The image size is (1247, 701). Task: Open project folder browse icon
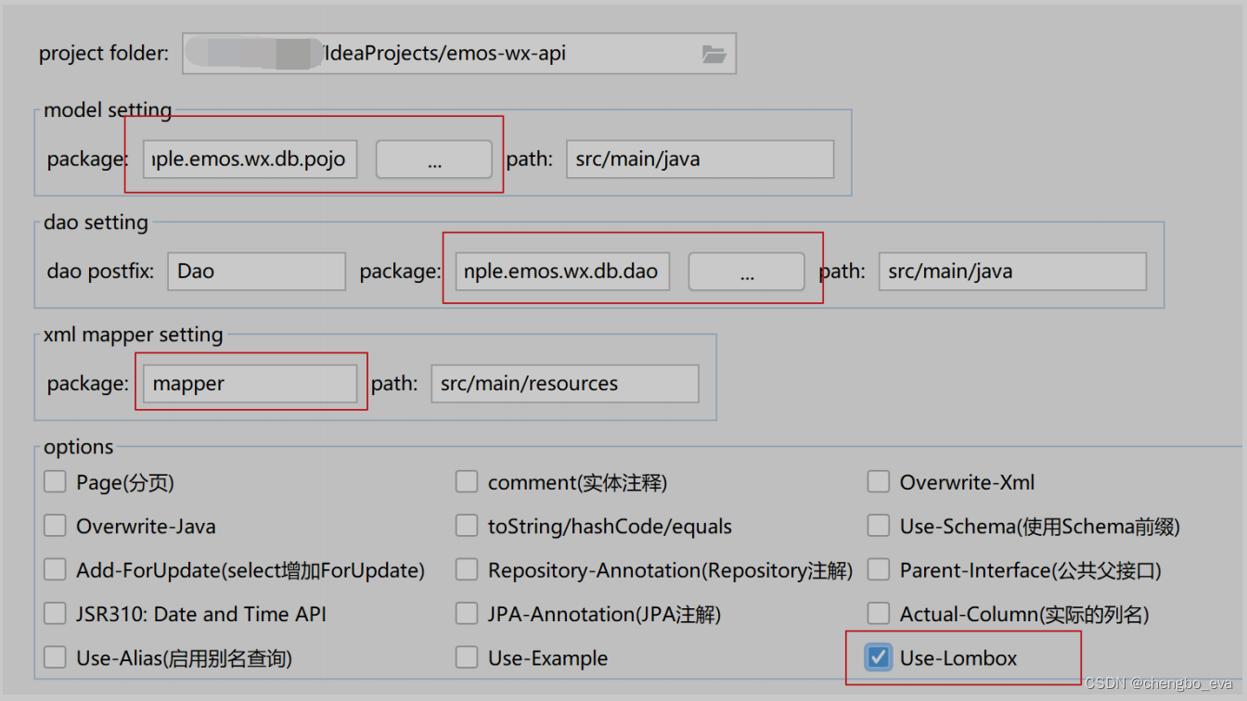(713, 54)
